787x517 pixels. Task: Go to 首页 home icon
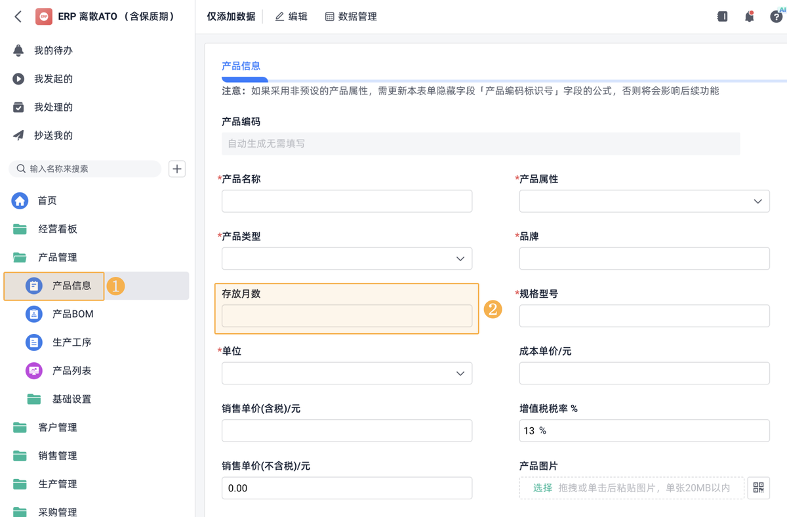coord(20,200)
